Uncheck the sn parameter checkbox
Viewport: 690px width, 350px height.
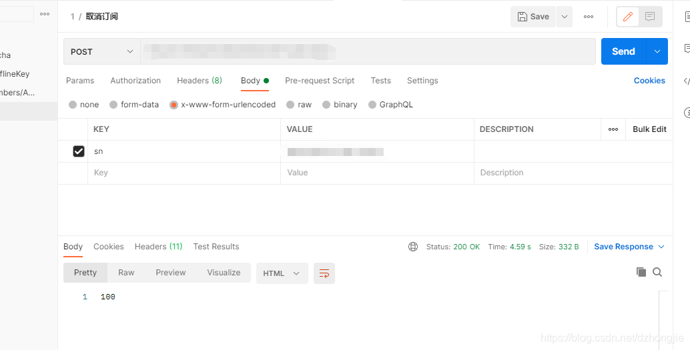click(x=78, y=151)
